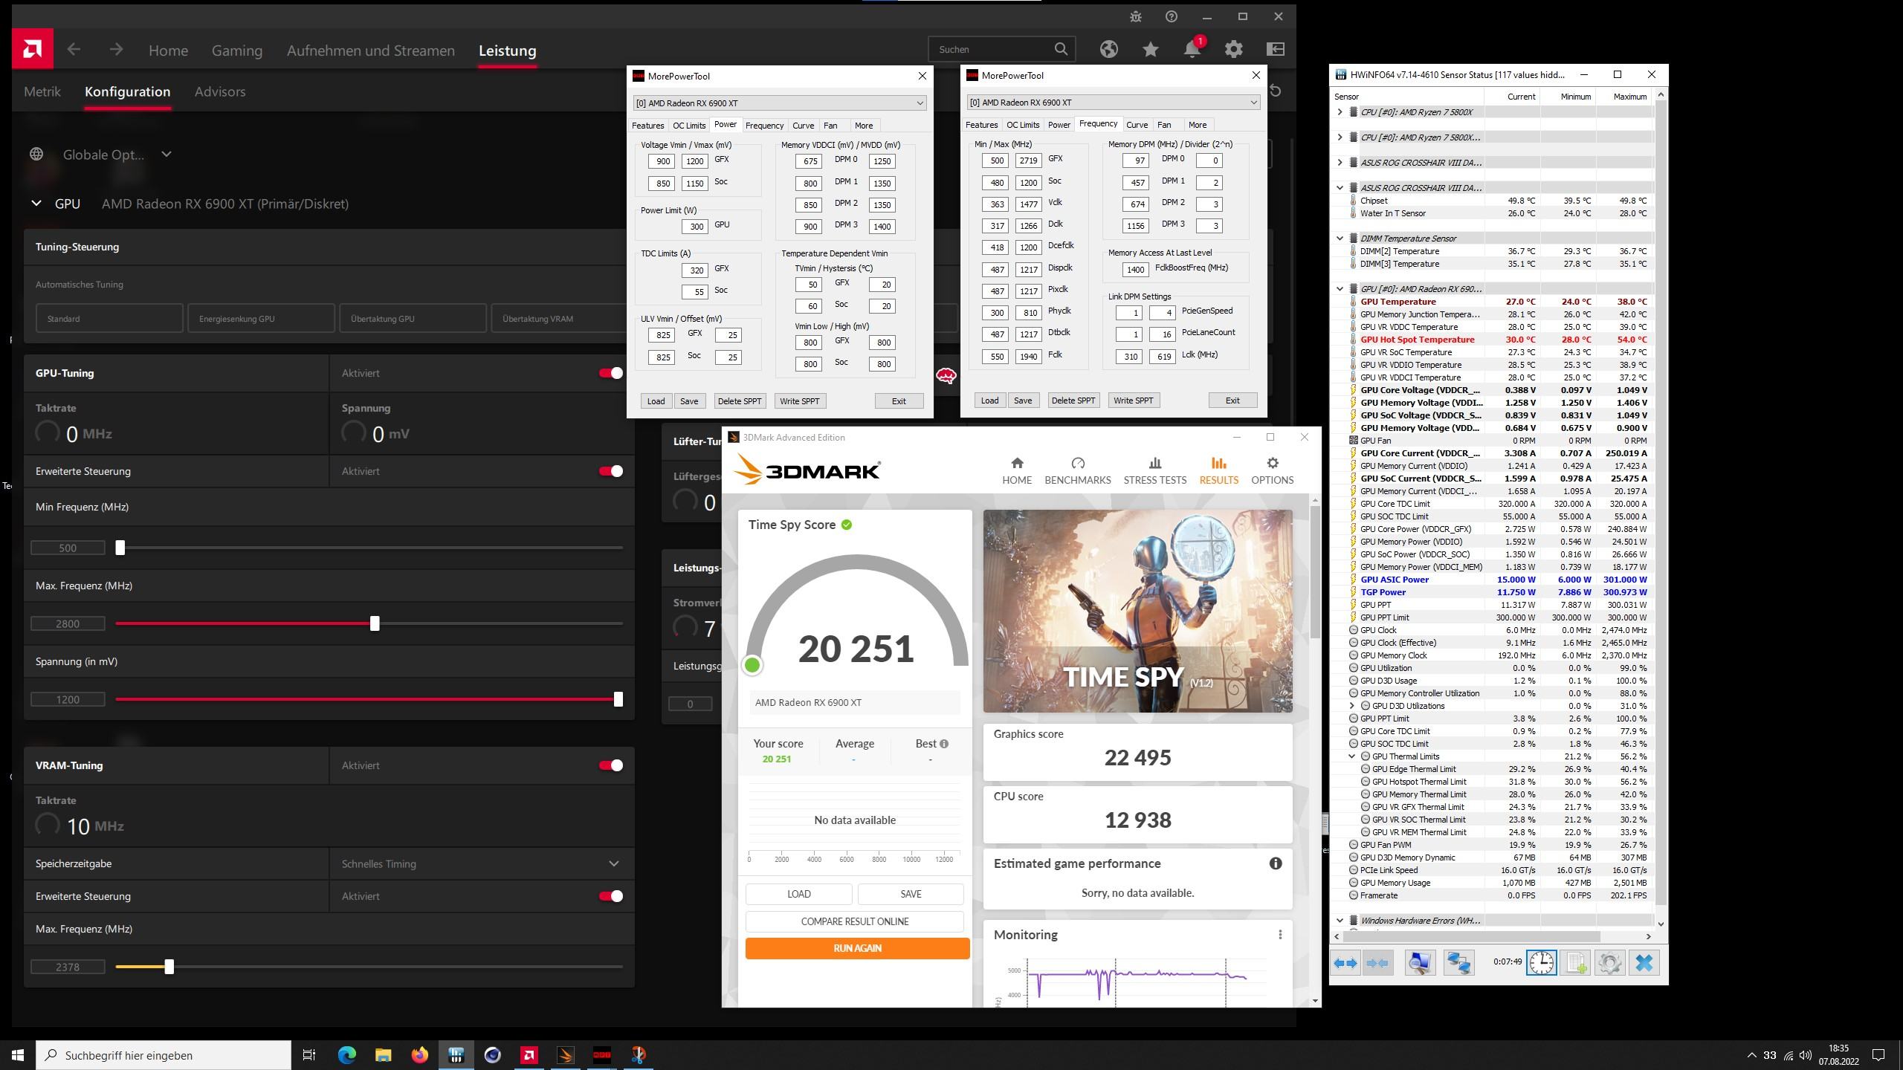Open HWiNFO sensor search monitor icon
Screen dimensions: 1903x1070
point(1420,963)
